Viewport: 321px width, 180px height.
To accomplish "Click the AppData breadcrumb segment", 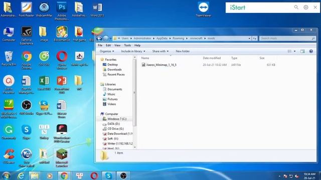I will 162,38.
